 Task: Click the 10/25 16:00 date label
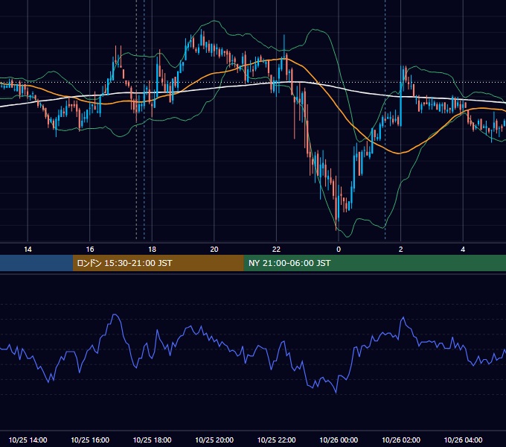(90, 440)
